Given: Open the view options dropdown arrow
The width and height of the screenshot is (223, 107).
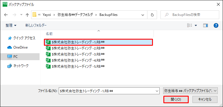Looking at the screenshot, I should 196,25.
